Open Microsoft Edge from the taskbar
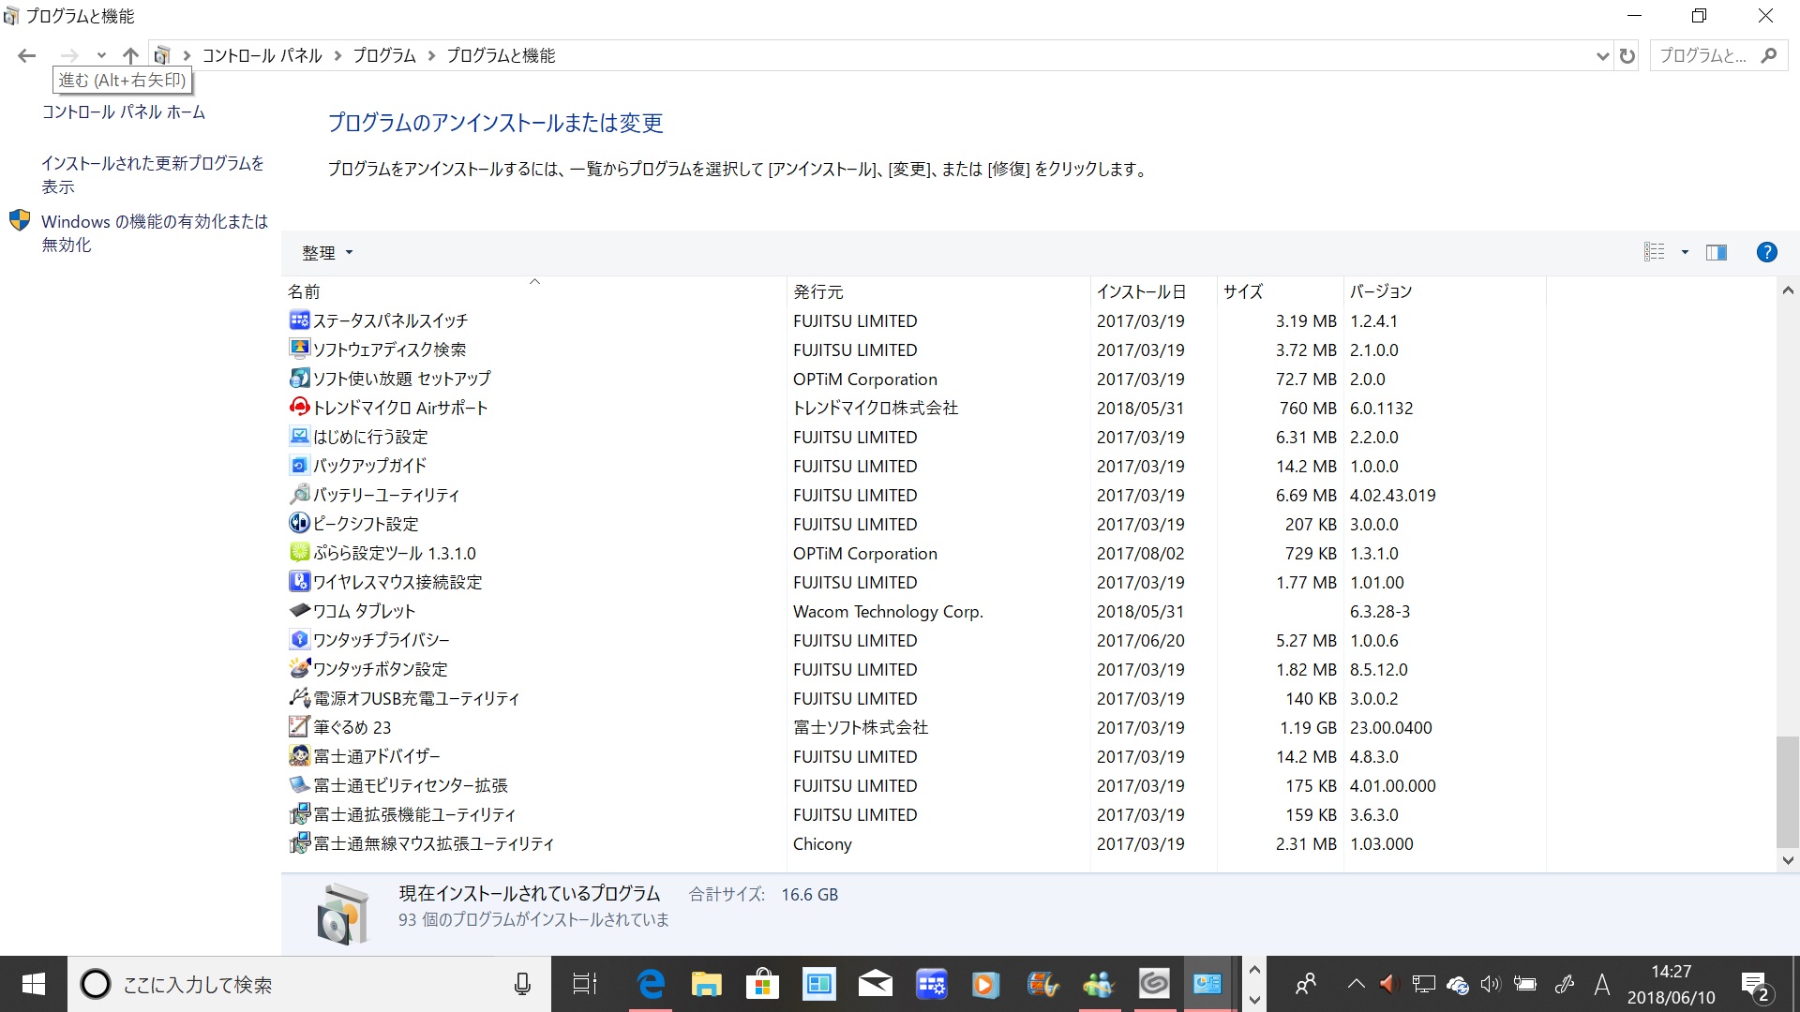This screenshot has height=1012, width=1800. (x=650, y=984)
